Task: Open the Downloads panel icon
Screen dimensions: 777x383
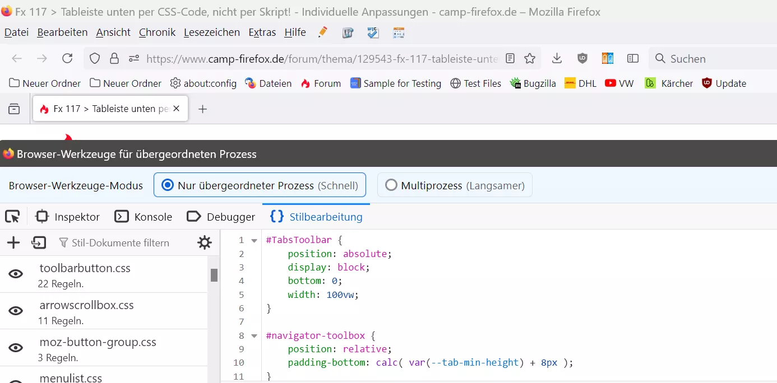Action: (x=557, y=59)
